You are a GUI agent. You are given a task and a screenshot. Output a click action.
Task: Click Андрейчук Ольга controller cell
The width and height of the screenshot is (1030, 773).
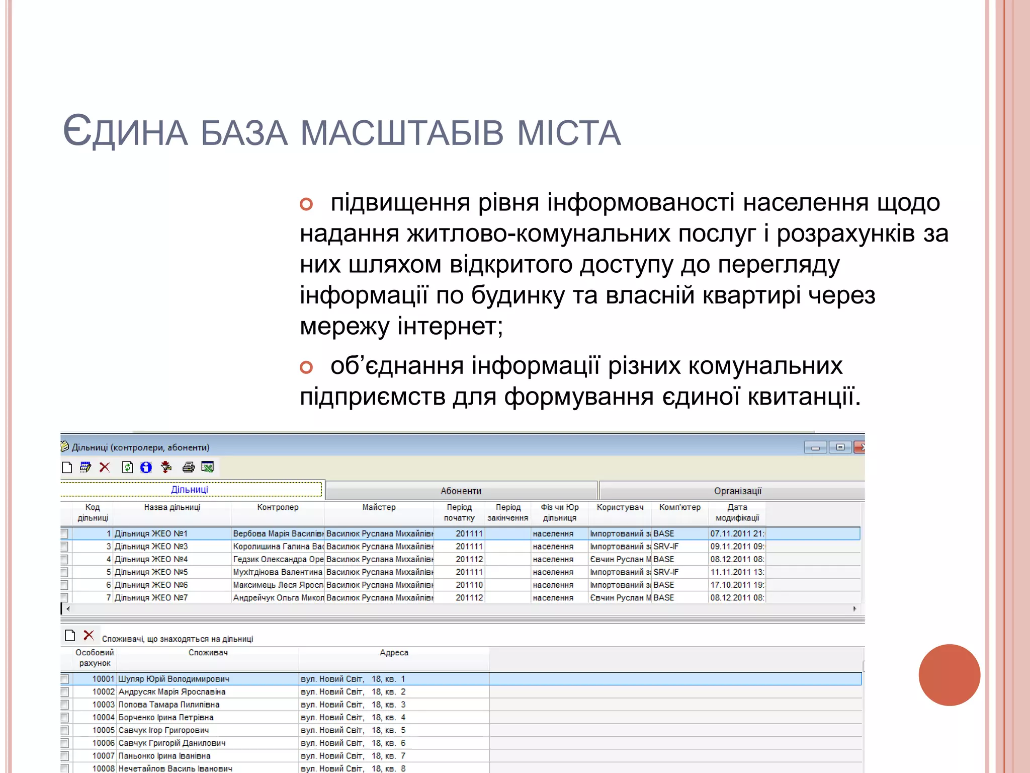278,598
